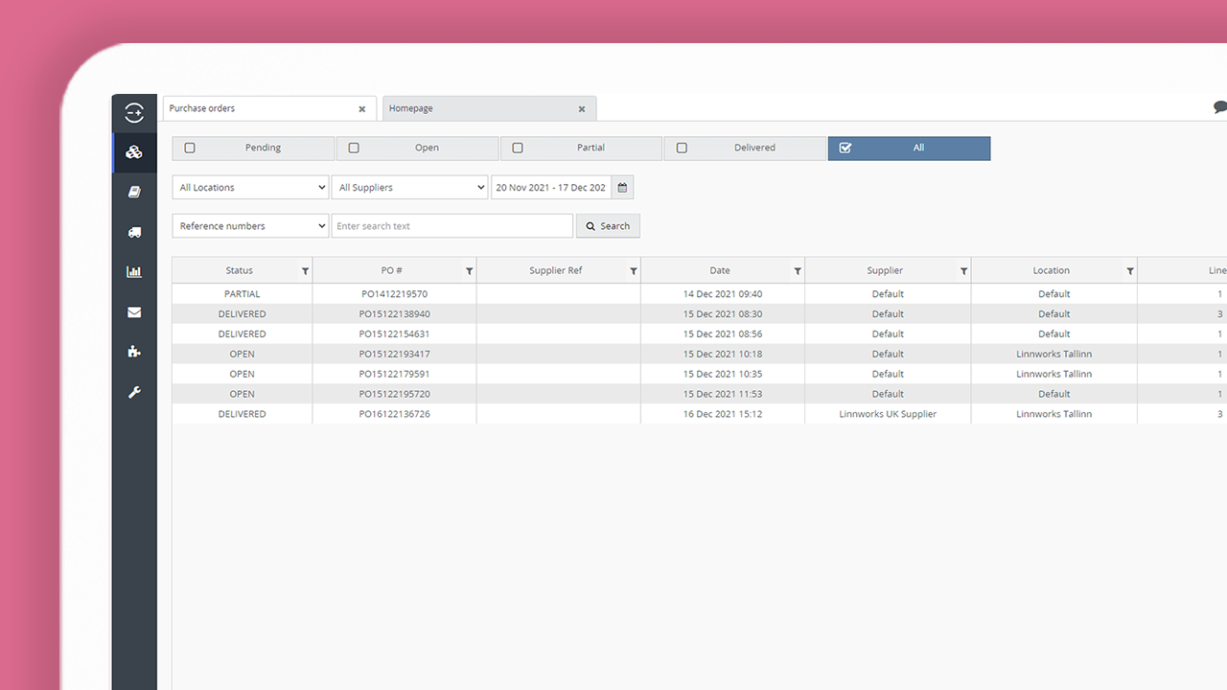Screen dimensions: 1227x690
Task: Expand the All Suppliers dropdown
Action: point(409,188)
